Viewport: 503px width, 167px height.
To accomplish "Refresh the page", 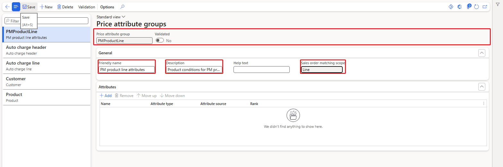I will click(477, 7).
